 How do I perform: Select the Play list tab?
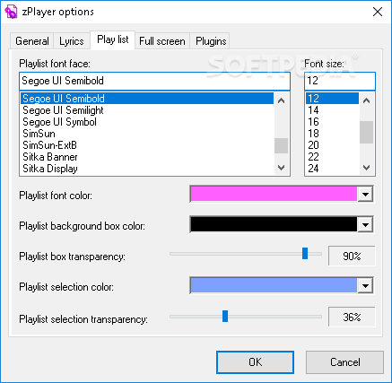coord(113,39)
